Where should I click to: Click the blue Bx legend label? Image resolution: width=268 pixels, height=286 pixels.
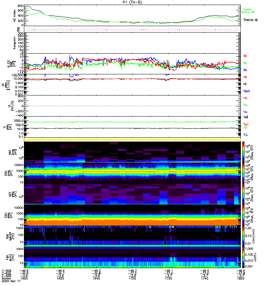pyautogui.click(x=245, y=70)
